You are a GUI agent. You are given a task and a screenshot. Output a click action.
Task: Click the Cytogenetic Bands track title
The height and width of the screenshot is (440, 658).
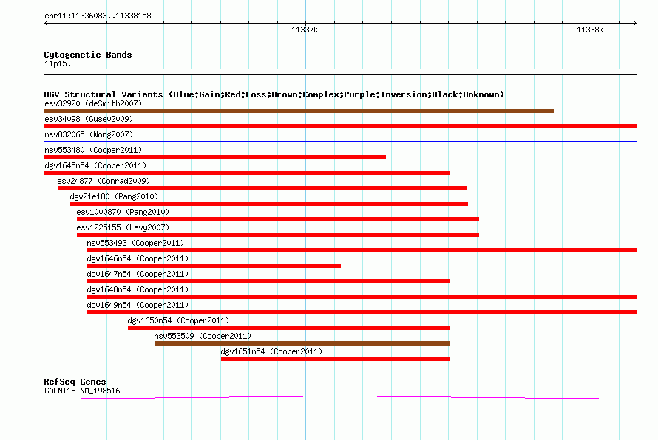(88, 55)
